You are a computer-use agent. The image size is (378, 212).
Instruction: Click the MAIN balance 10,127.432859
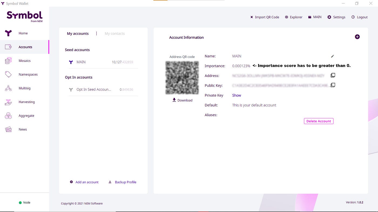[x=122, y=62]
